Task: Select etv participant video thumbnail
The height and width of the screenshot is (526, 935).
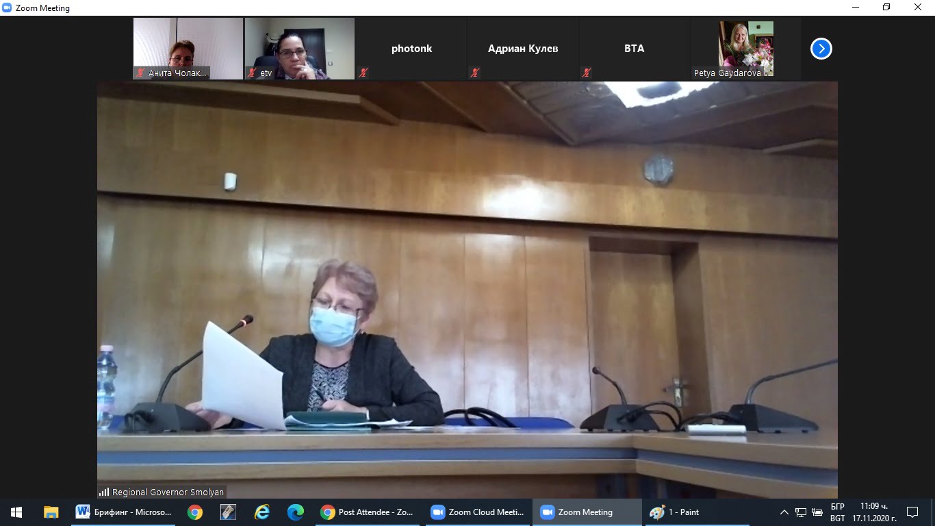Action: pos(300,49)
